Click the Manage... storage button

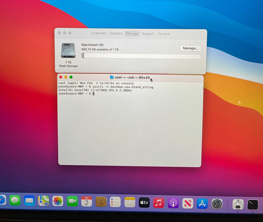tap(191, 48)
